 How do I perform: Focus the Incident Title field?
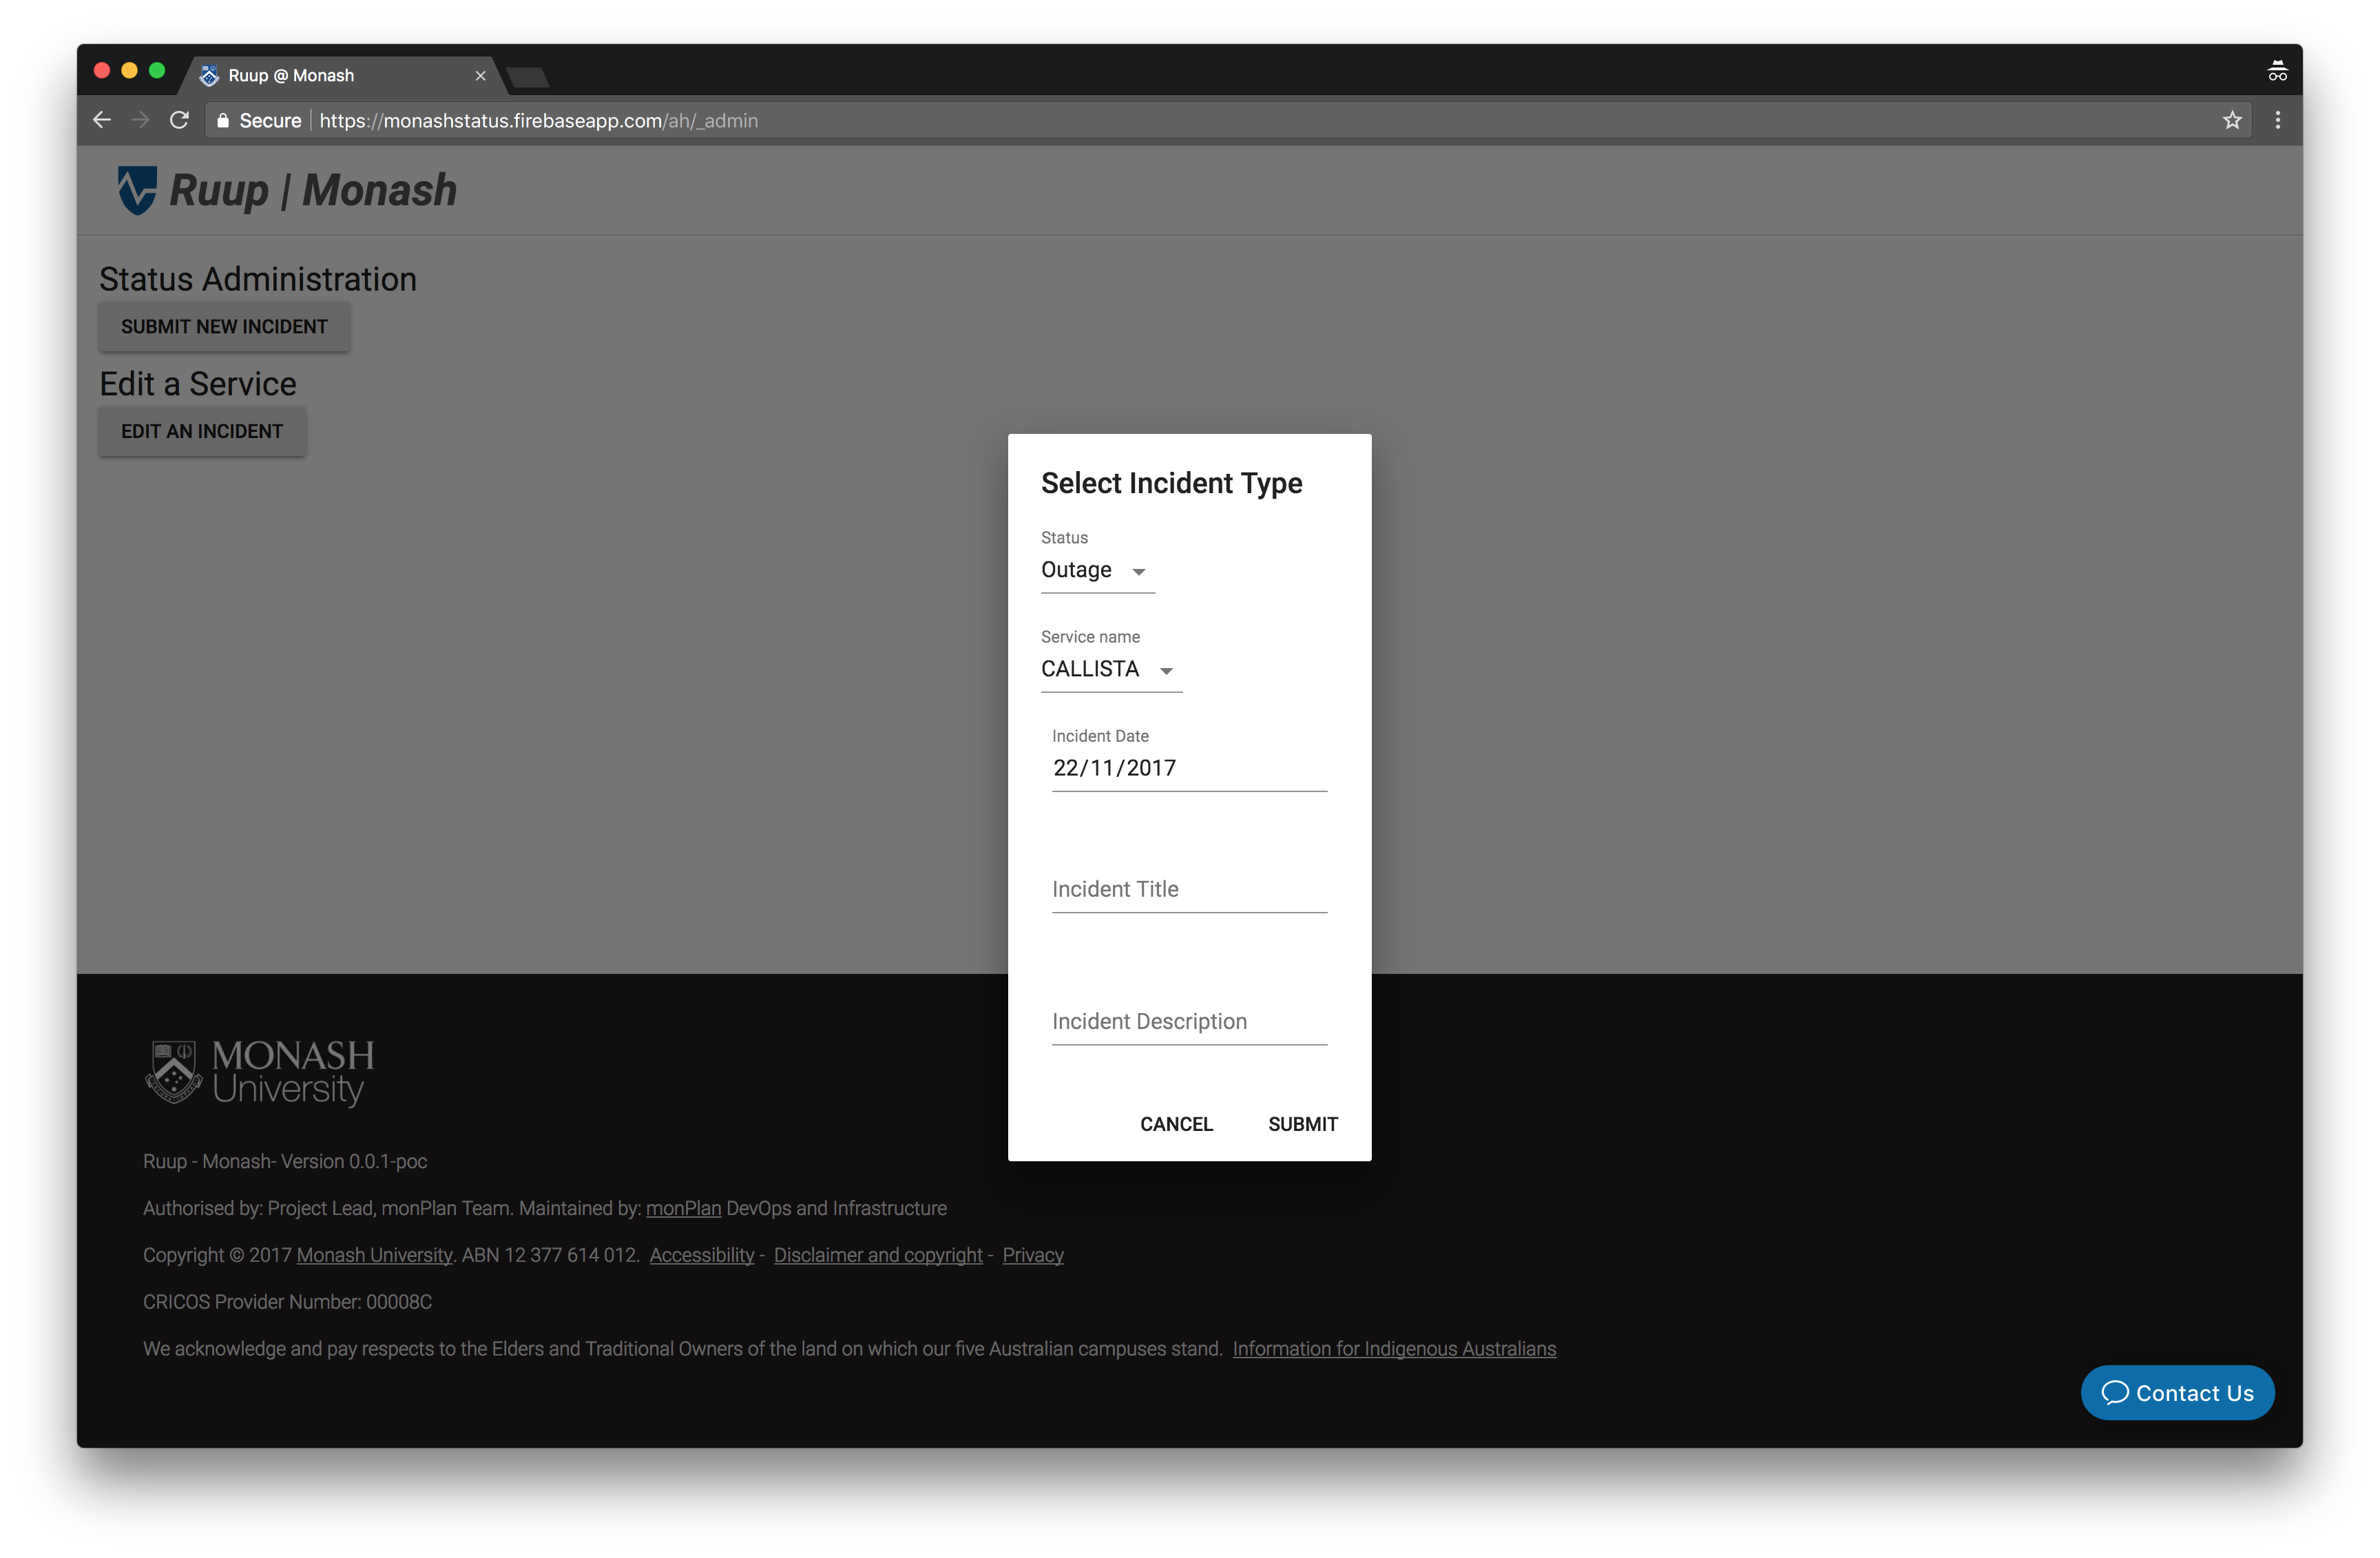[x=1188, y=889]
